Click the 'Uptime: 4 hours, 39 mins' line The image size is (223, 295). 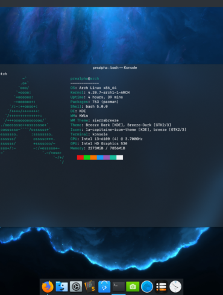96,97
